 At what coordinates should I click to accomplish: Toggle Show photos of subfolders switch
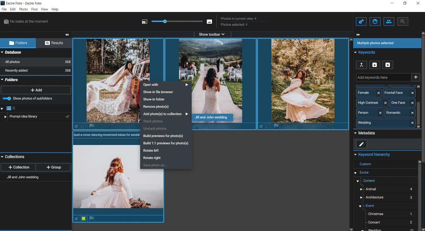coord(7,98)
